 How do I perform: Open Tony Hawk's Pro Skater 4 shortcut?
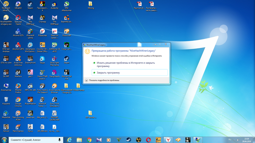click(42, 88)
